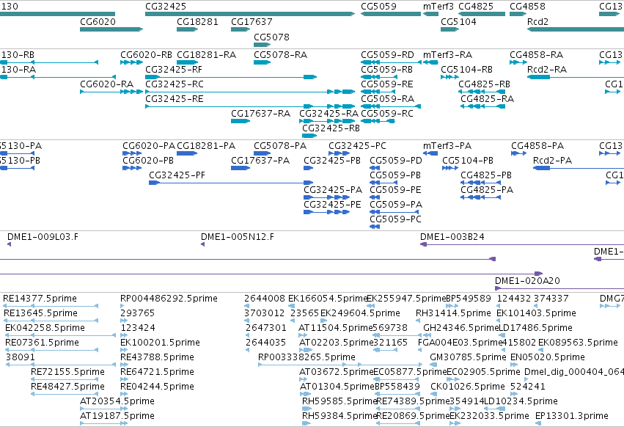
Task: Select EST RP004486292.5prime
Action: coord(169,299)
